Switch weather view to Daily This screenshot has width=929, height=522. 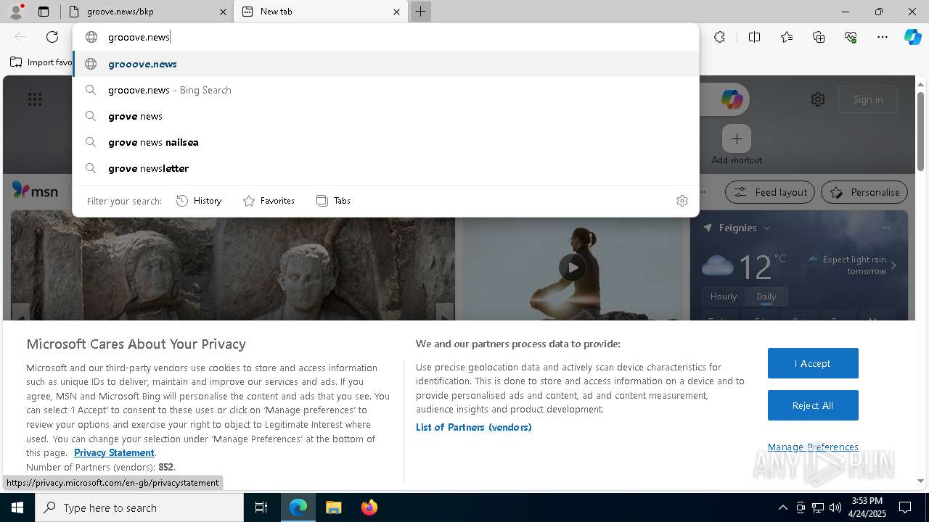tap(766, 296)
